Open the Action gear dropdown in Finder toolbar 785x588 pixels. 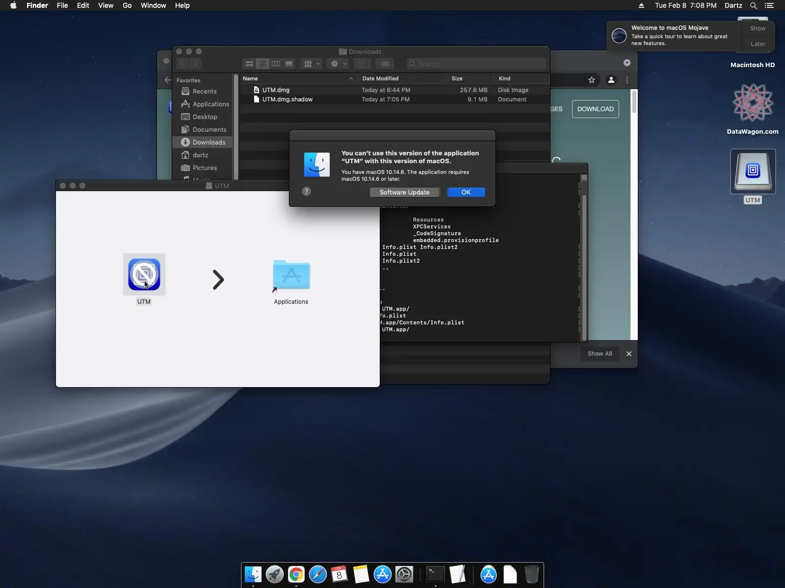(339, 64)
